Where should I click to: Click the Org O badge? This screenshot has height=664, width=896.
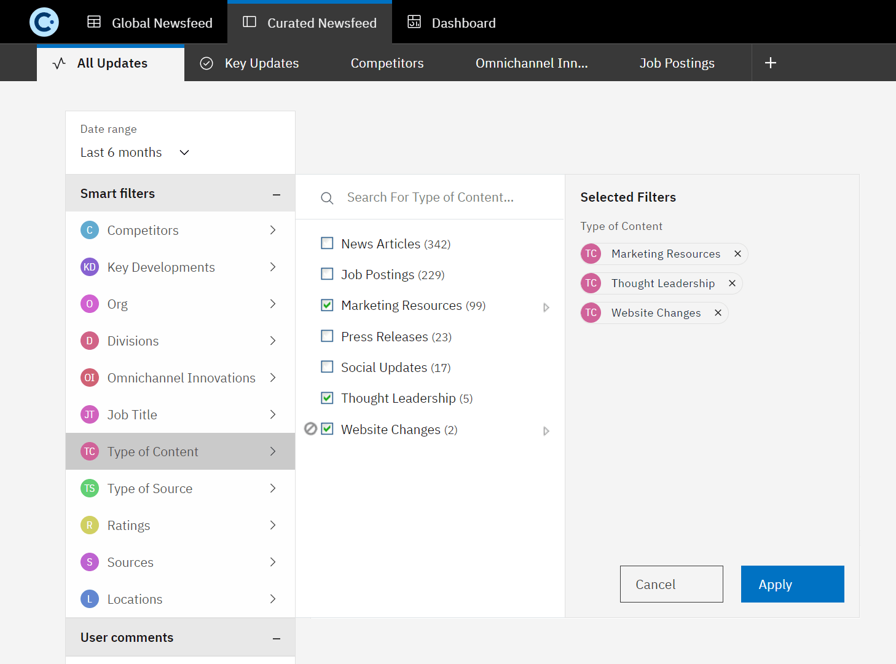[x=90, y=304]
